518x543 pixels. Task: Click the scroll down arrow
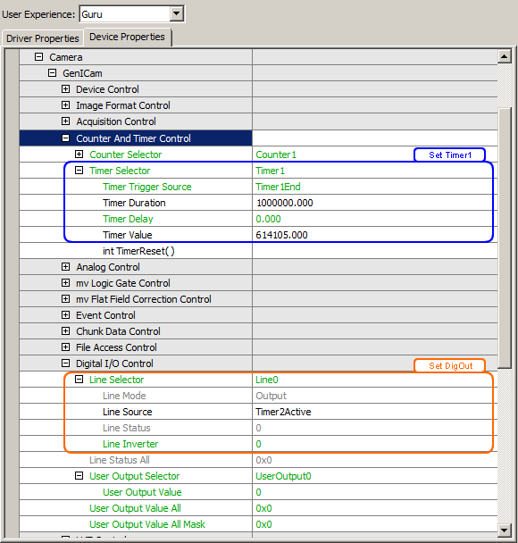click(504, 530)
